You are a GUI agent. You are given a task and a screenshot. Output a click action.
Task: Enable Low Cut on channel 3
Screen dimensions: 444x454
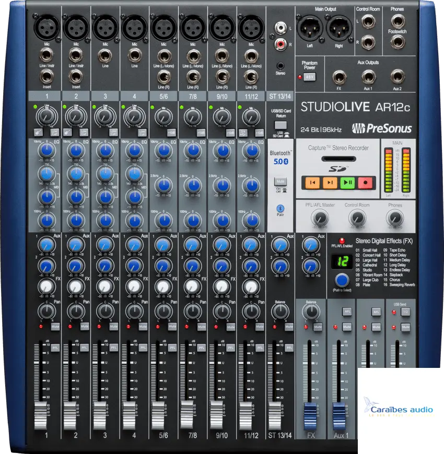coord(113,133)
